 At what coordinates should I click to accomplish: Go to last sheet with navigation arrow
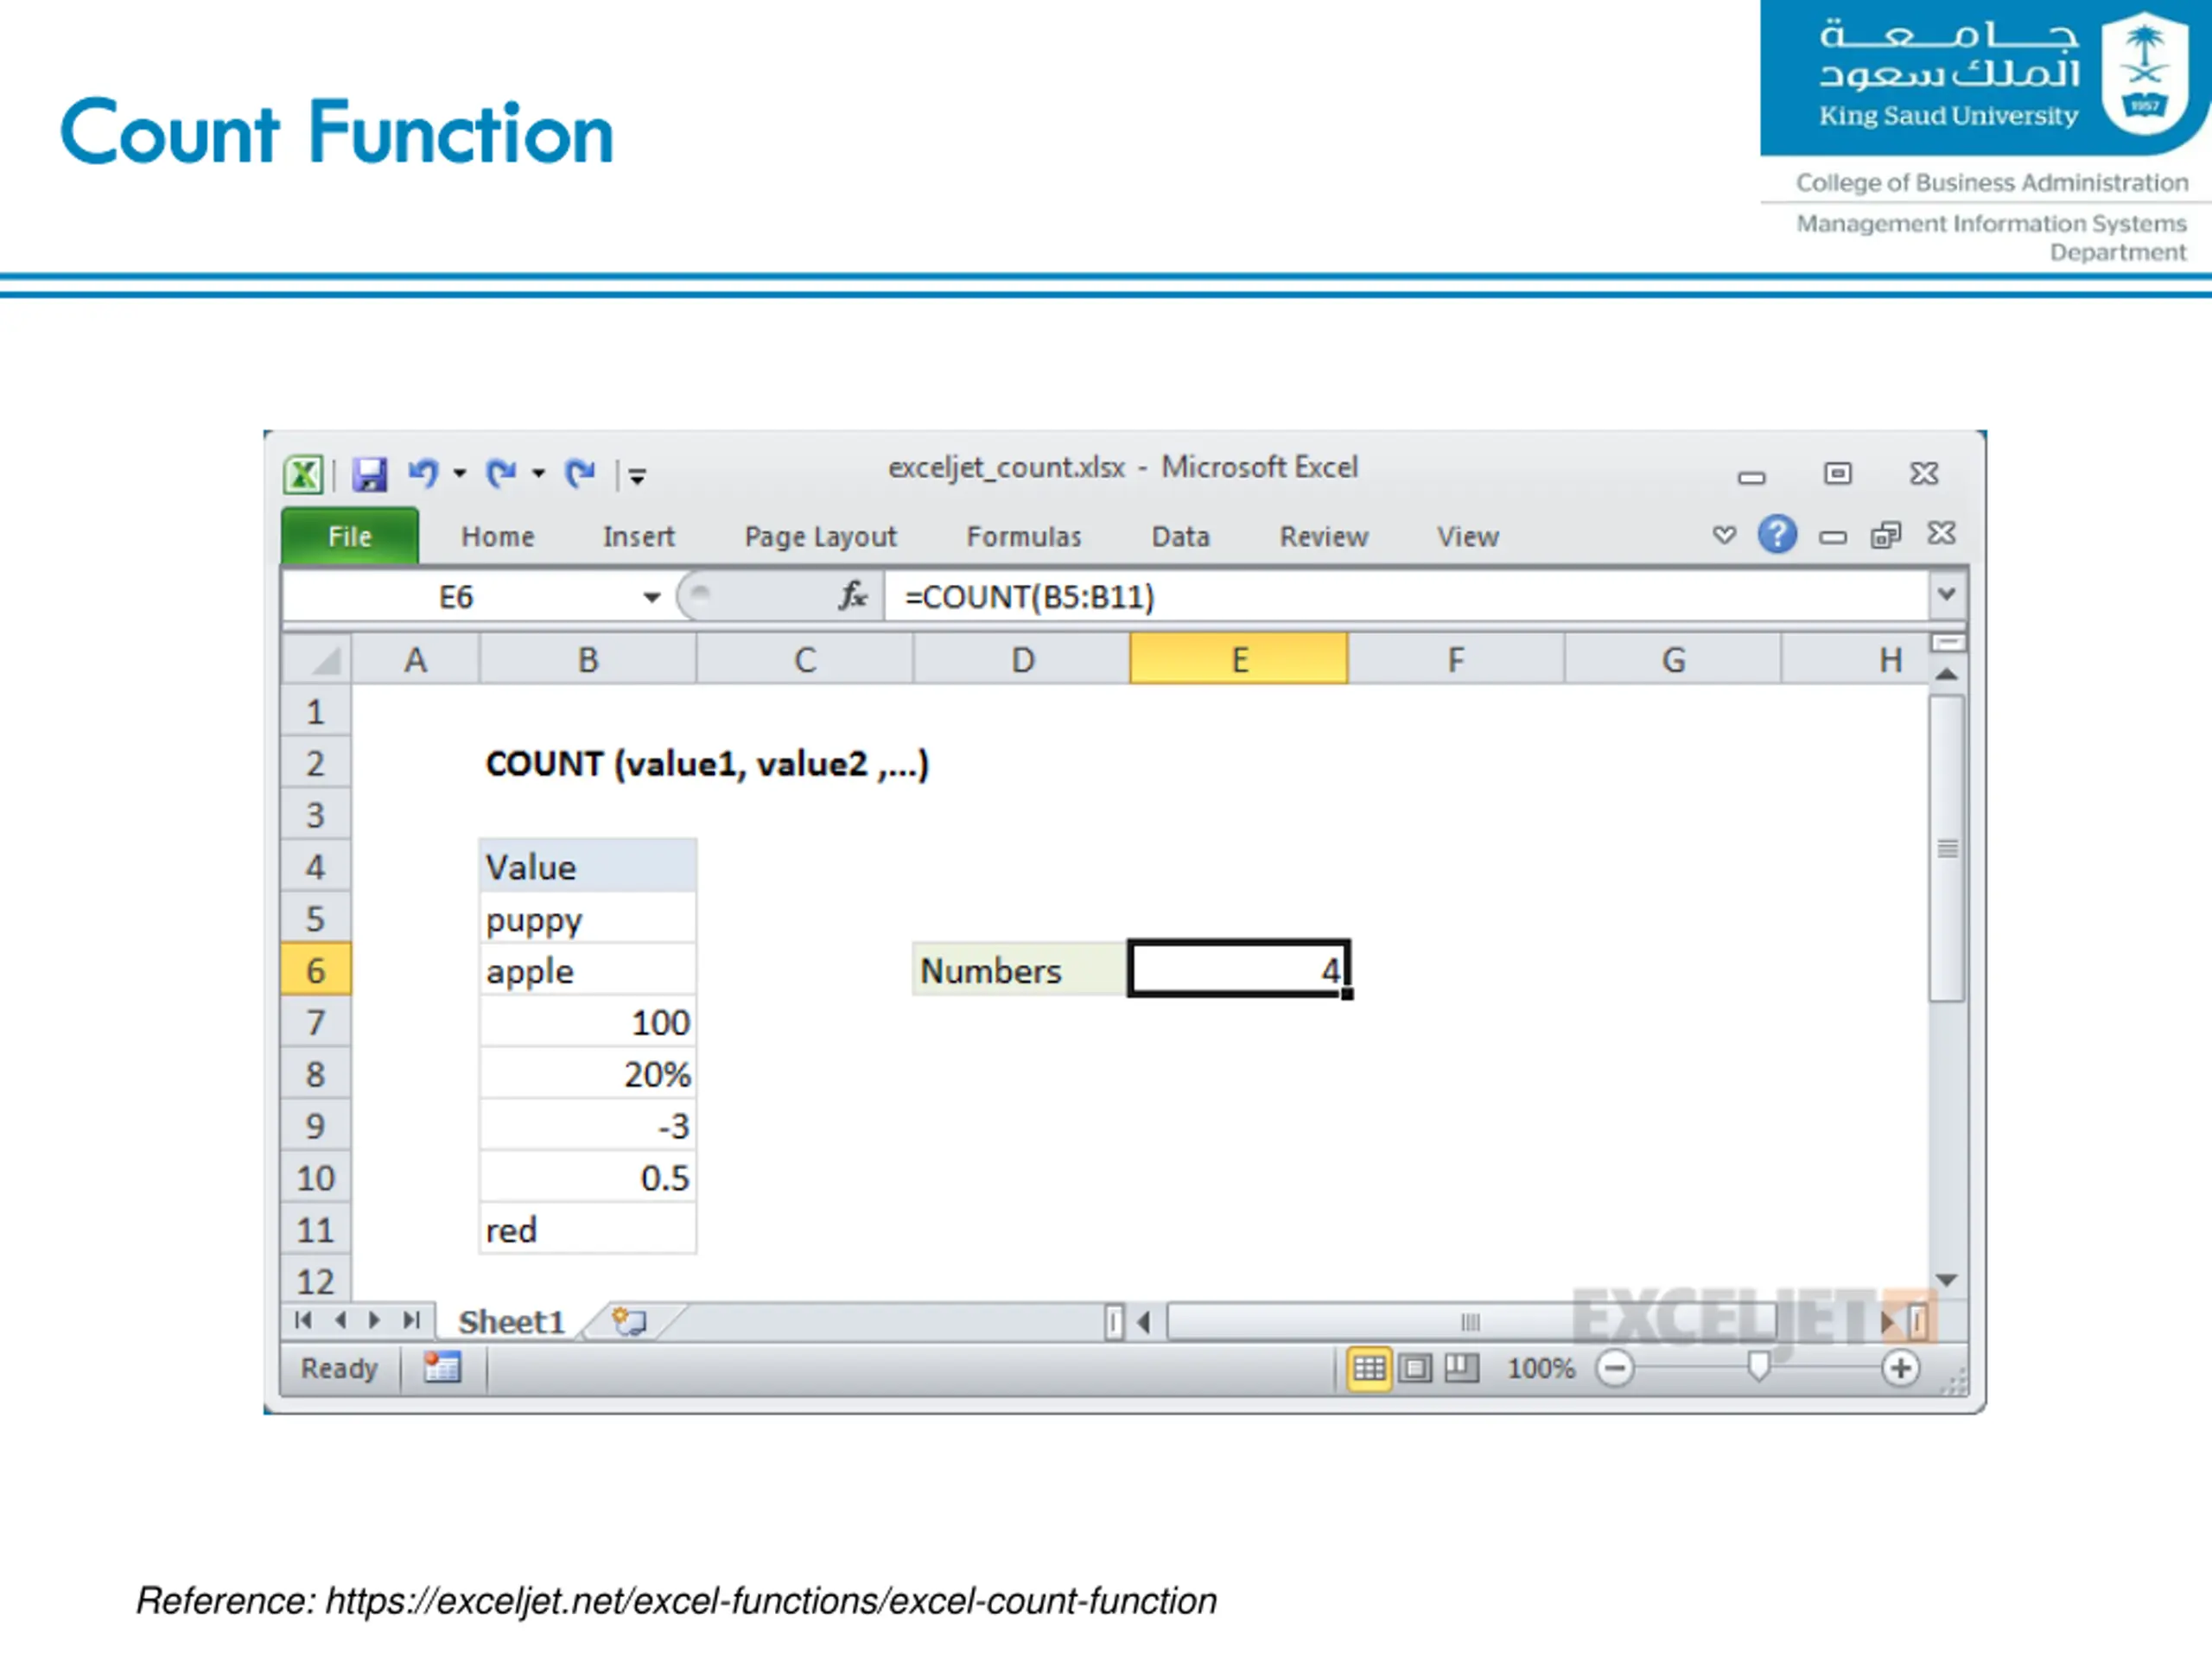click(x=410, y=1320)
